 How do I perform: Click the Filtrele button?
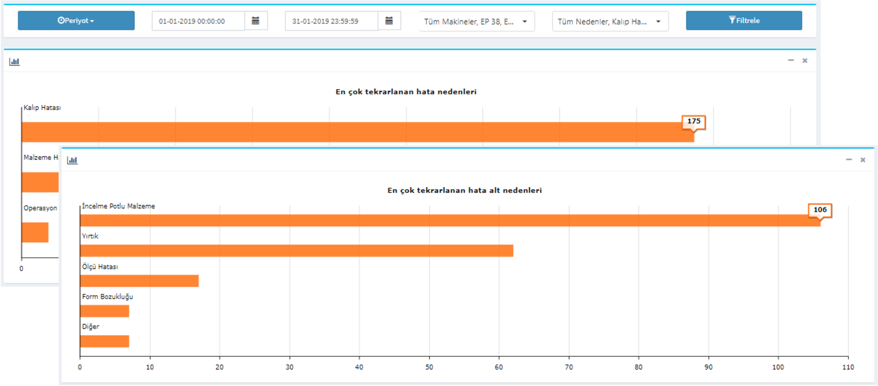tap(744, 21)
